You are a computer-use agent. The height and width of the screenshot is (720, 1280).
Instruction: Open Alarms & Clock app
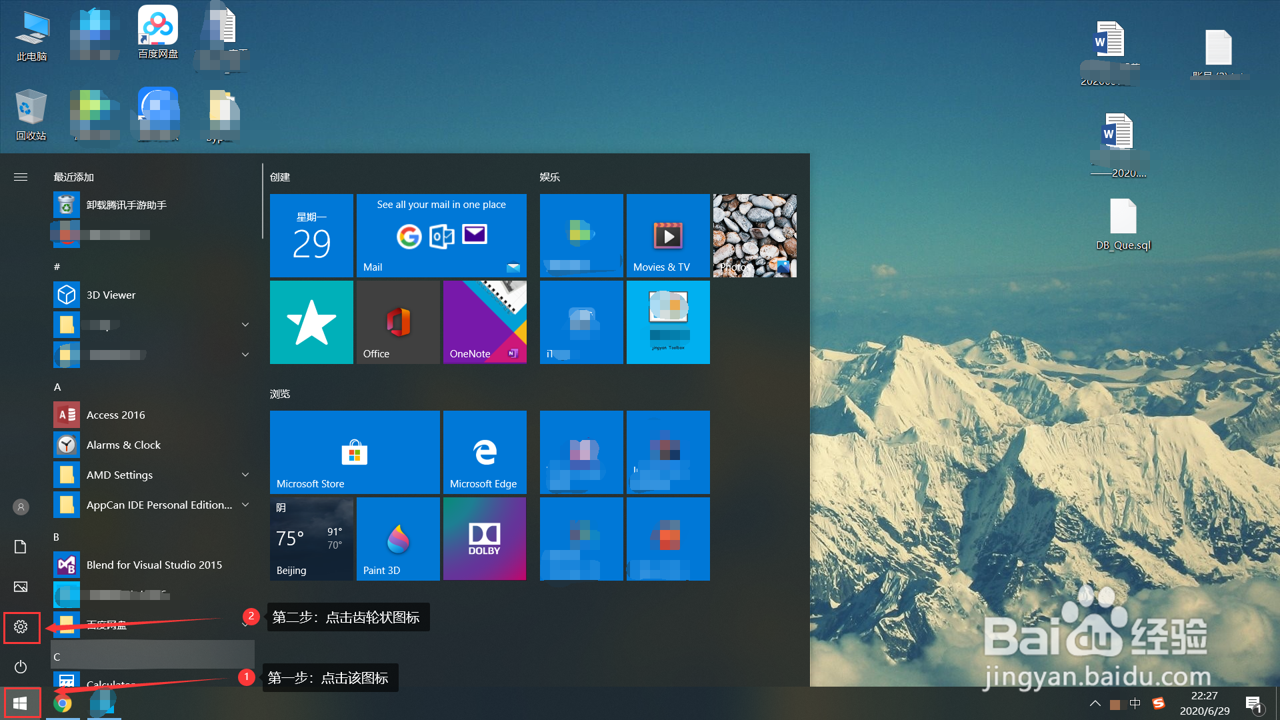click(x=123, y=445)
